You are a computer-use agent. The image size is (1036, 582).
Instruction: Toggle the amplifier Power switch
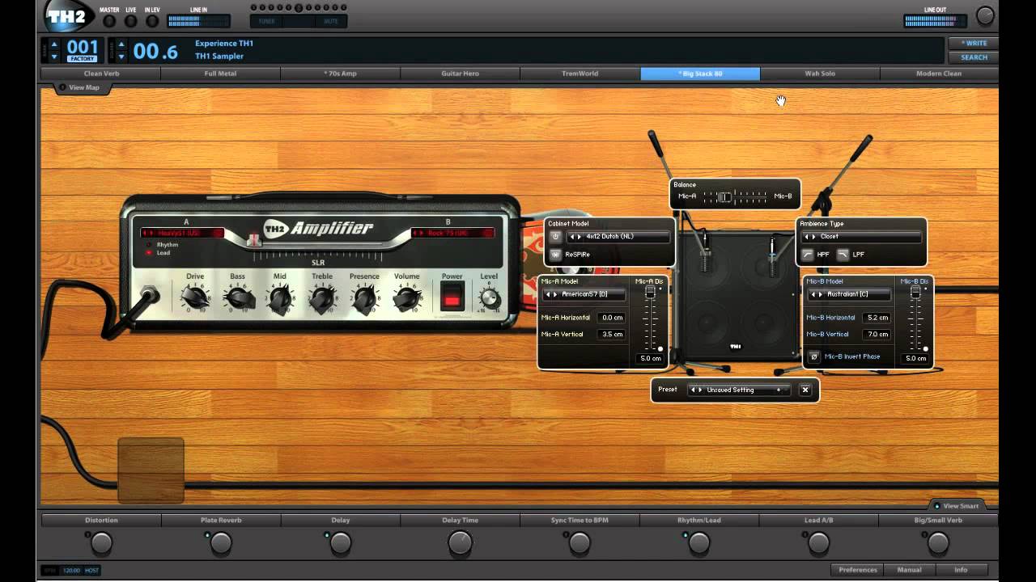click(x=452, y=297)
